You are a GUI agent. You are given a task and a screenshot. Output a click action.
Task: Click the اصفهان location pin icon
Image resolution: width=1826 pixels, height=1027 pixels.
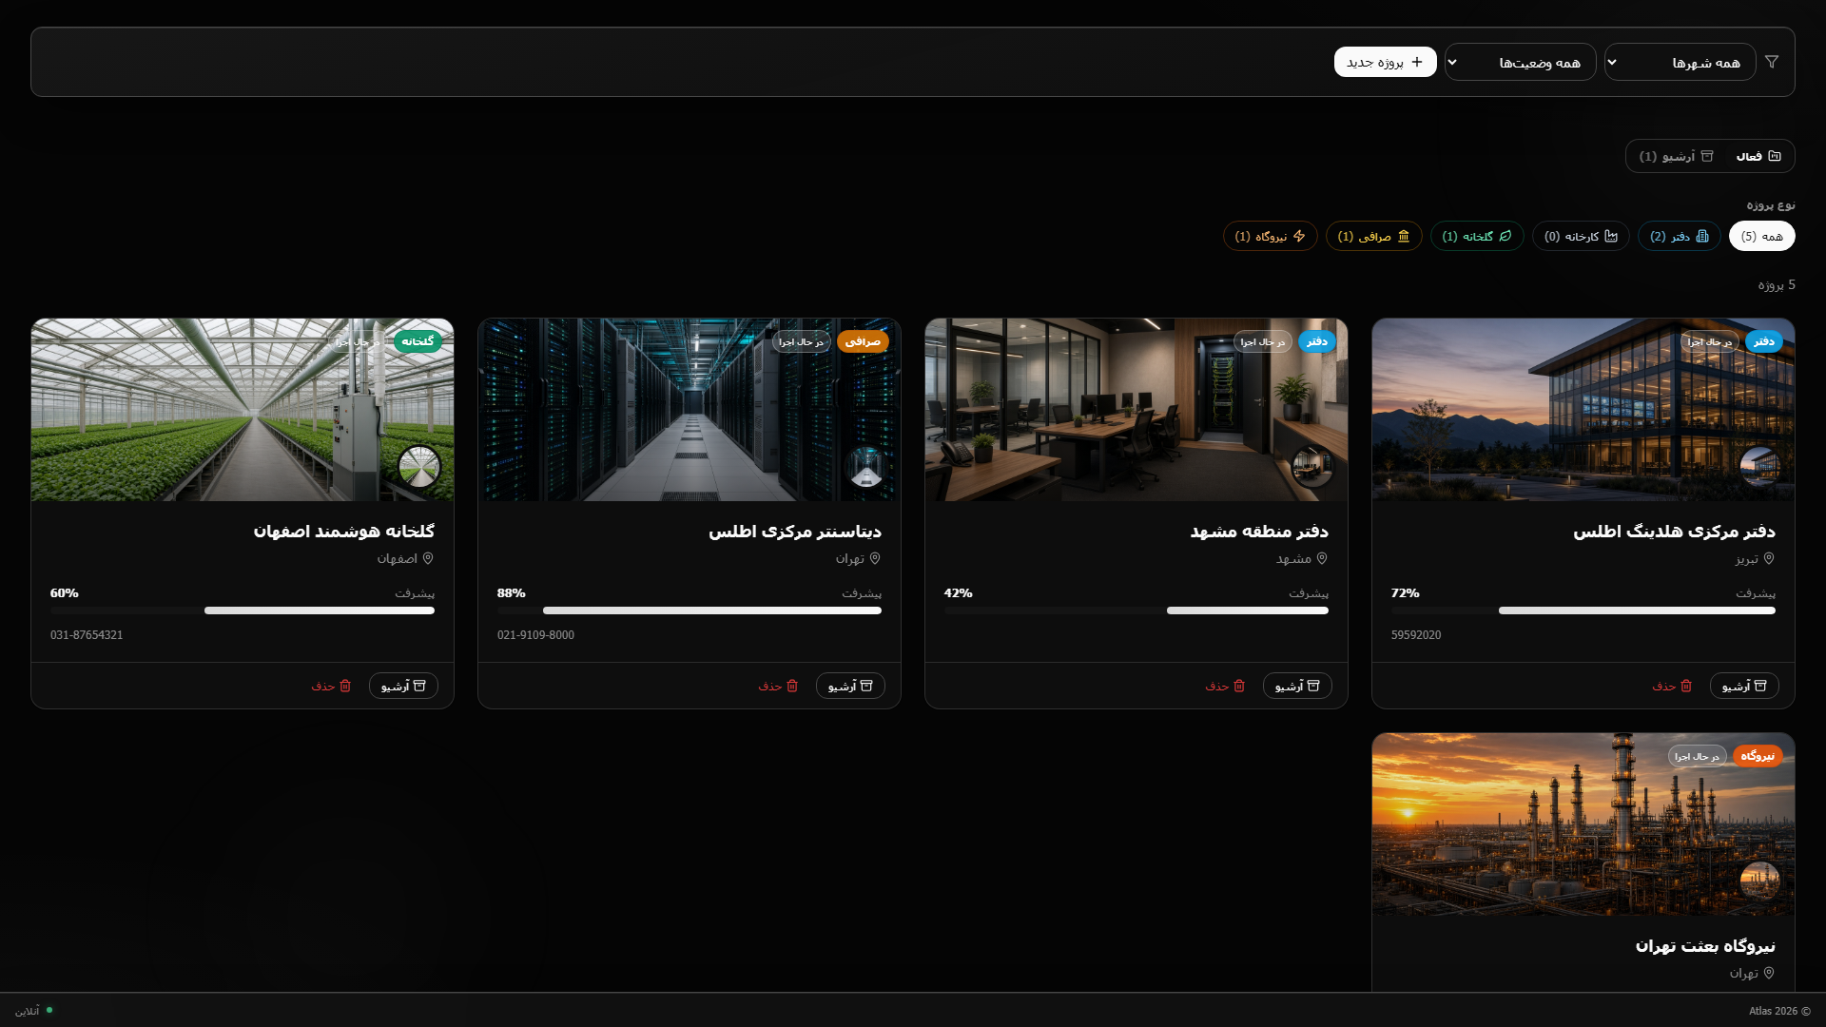pos(428,558)
